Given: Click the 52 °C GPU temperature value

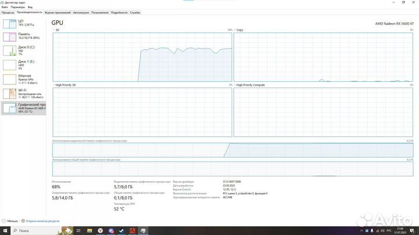Looking at the screenshot, I should pyautogui.click(x=119, y=209).
